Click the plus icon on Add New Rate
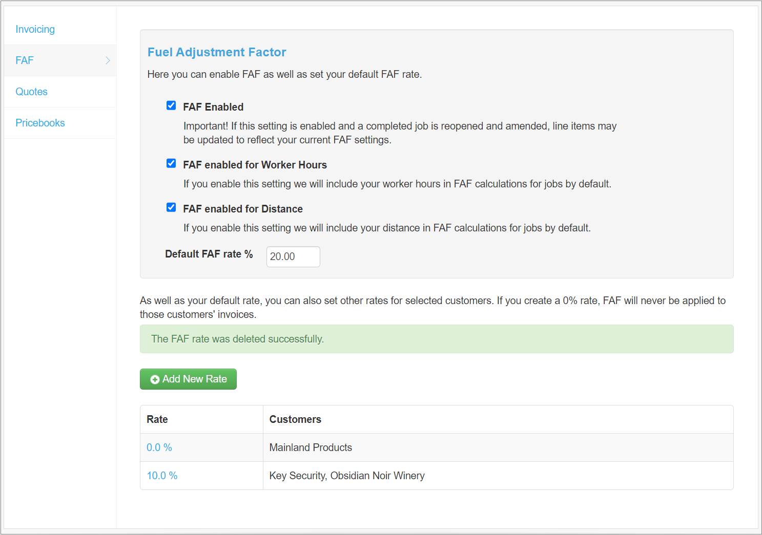The height and width of the screenshot is (535, 762). [x=155, y=379]
